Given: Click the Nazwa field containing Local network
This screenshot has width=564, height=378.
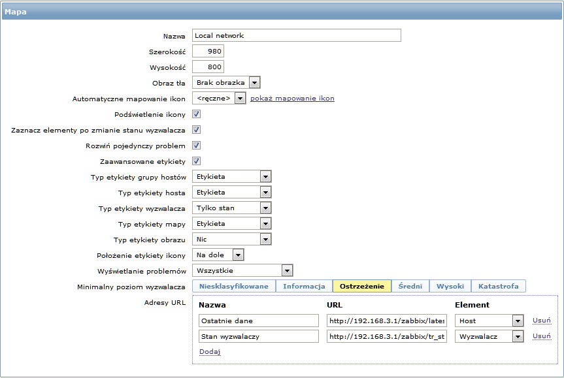Looking at the screenshot, I should (297, 35).
